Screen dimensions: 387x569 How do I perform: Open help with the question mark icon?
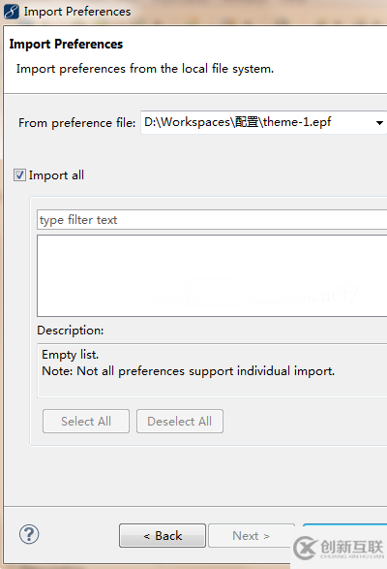[x=29, y=534]
